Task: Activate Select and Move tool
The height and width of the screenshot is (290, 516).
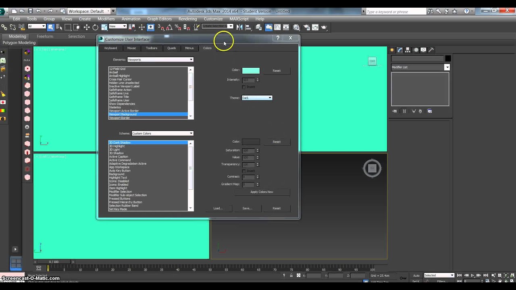Action: click(x=87, y=27)
